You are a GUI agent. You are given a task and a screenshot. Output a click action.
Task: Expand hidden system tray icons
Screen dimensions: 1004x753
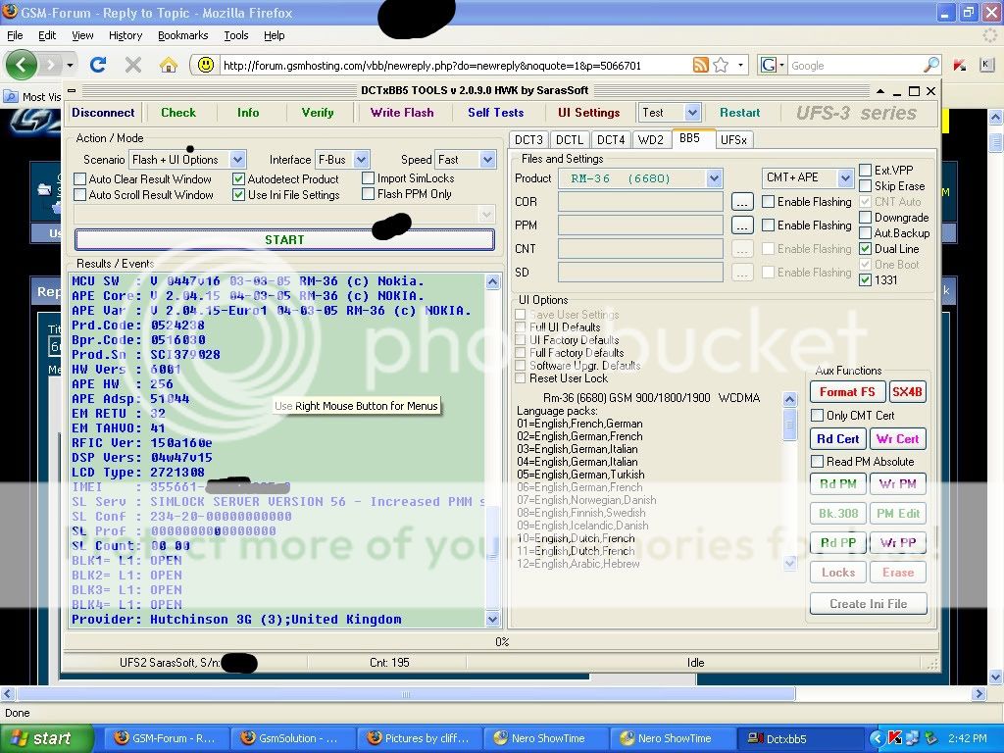point(877,738)
